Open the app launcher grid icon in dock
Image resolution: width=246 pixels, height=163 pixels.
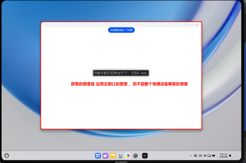[x=98, y=156]
